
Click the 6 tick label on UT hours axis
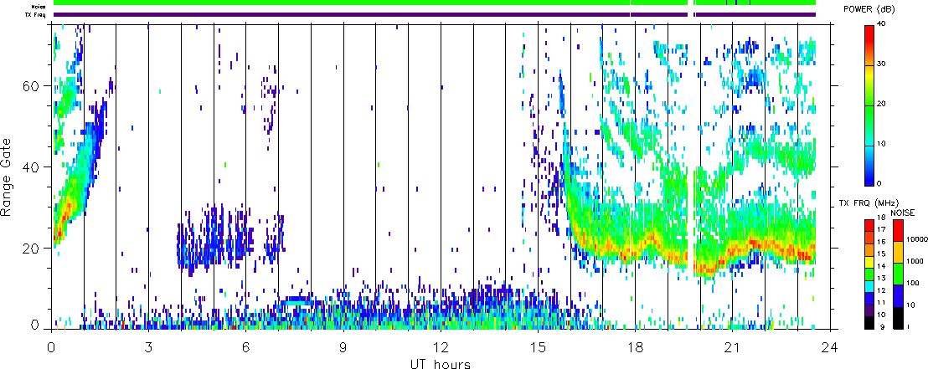(245, 346)
